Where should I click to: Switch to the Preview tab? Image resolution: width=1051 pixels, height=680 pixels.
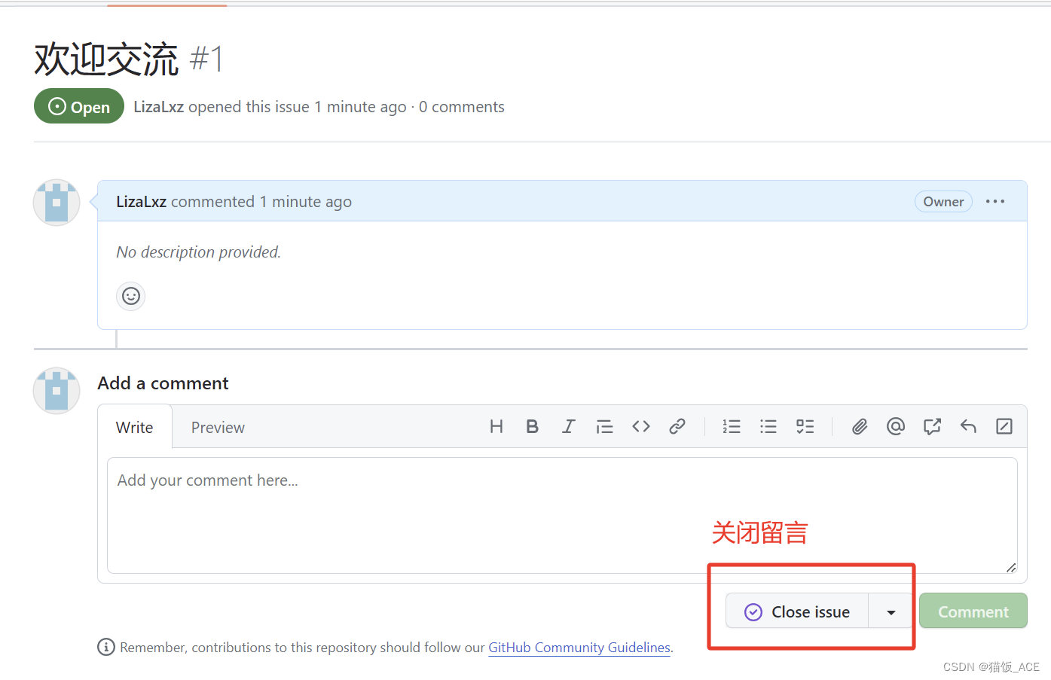[218, 427]
